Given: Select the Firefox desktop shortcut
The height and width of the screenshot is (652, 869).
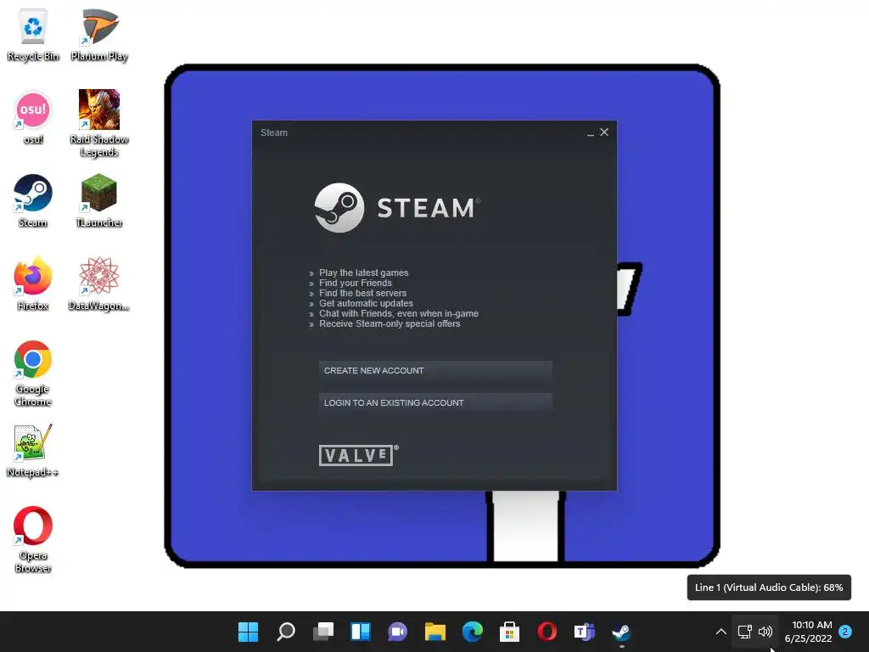Looking at the screenshot, I should point(33,284).
